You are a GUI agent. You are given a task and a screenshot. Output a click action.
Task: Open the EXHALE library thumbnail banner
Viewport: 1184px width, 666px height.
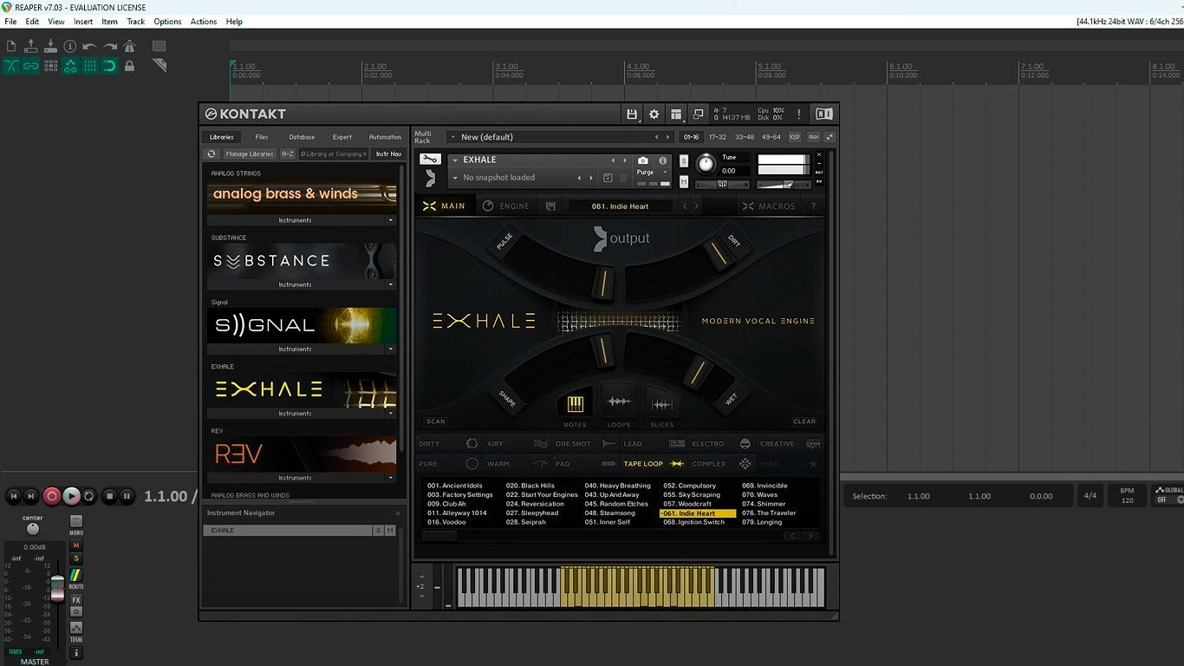[302, 389]
